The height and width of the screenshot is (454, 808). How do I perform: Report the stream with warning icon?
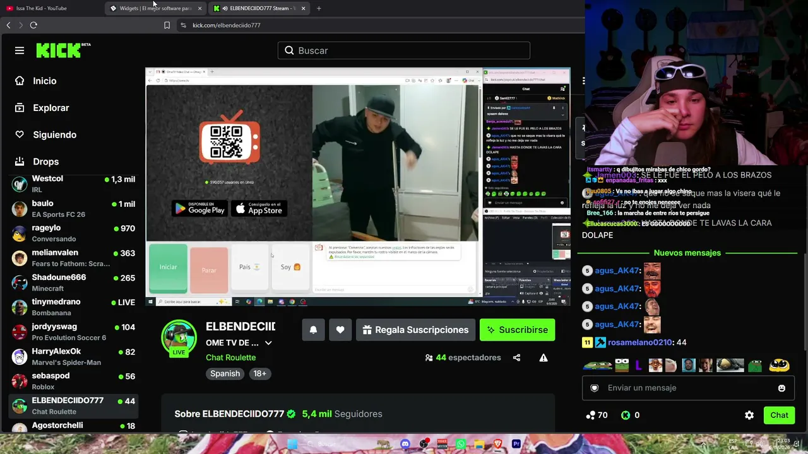pos(543,358)
